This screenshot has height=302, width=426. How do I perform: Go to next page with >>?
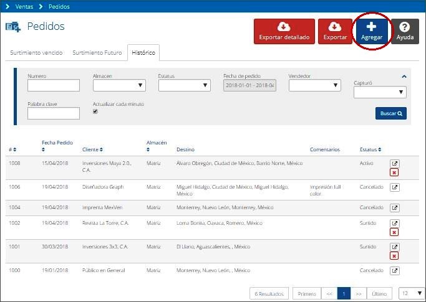[359, 293]
